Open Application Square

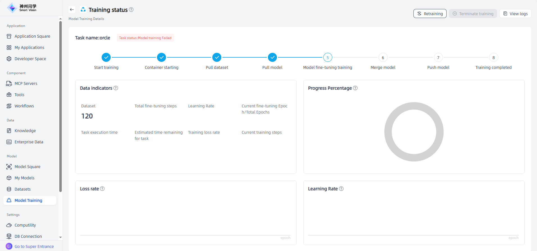click(32, 36)
